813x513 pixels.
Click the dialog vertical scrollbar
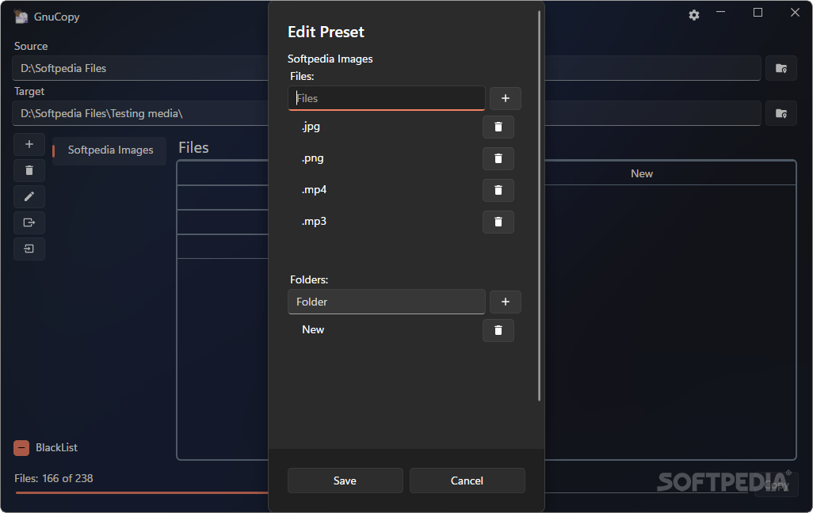point(540,206)
